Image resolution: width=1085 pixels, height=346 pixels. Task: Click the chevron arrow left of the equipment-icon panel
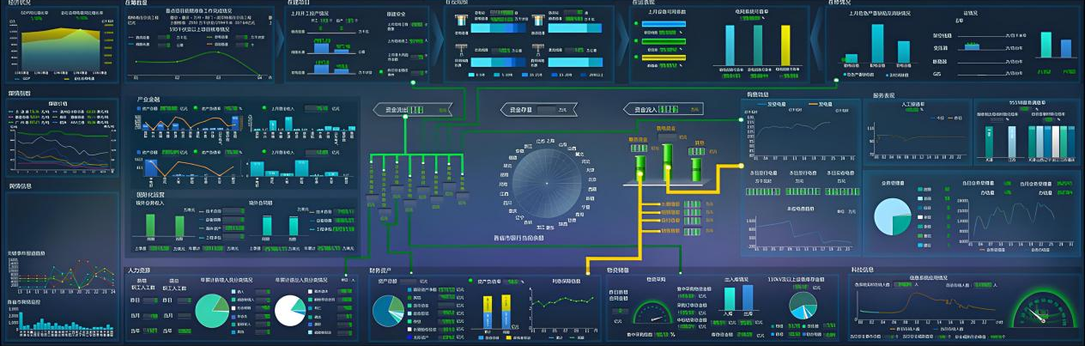click(x=437, y=43)
